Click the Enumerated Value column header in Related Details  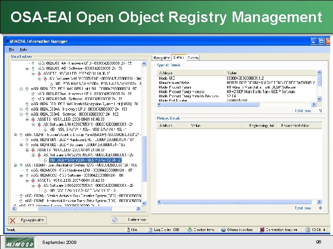click(300, 125)
